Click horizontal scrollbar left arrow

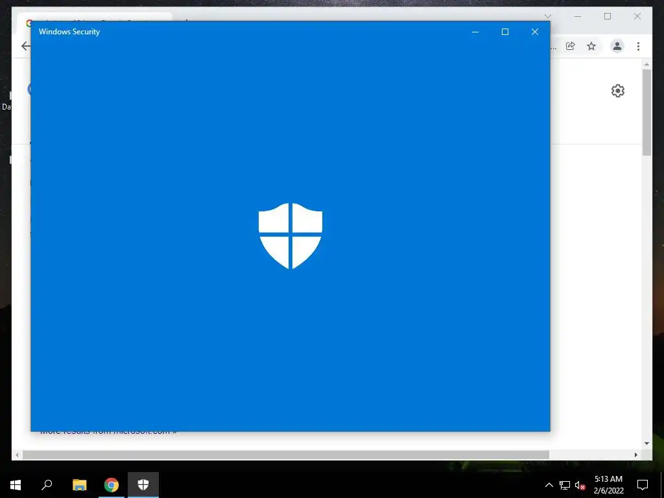[x=17, y=455]
